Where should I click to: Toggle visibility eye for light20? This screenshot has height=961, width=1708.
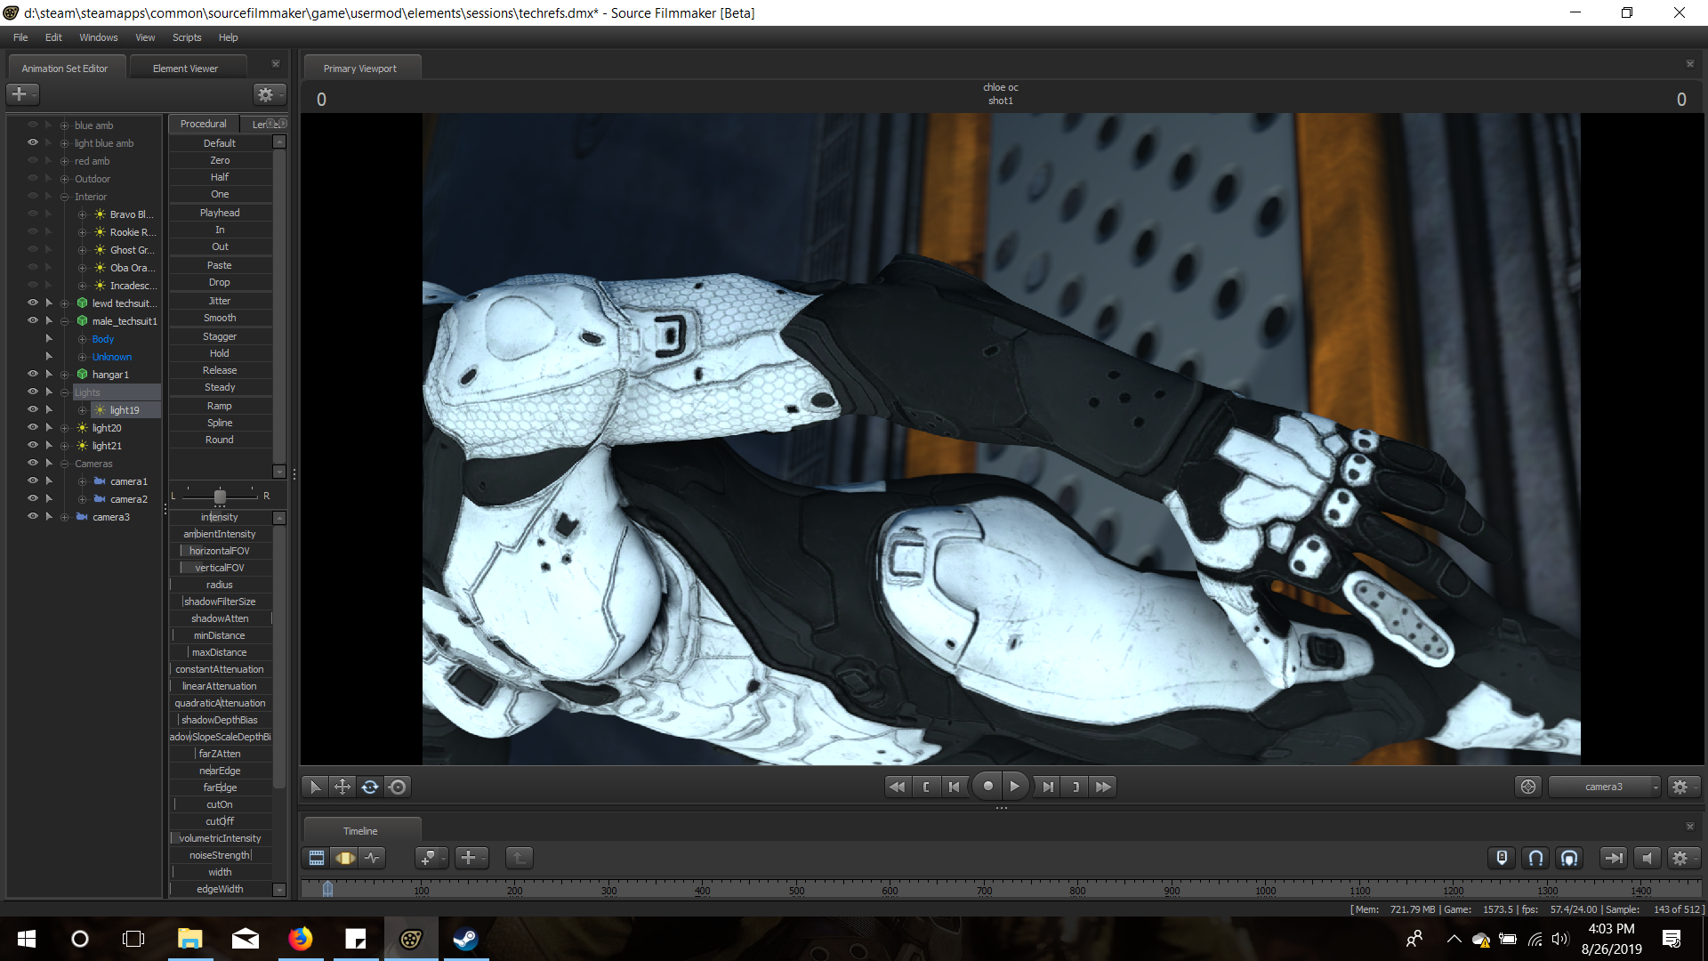click(33, 427)
